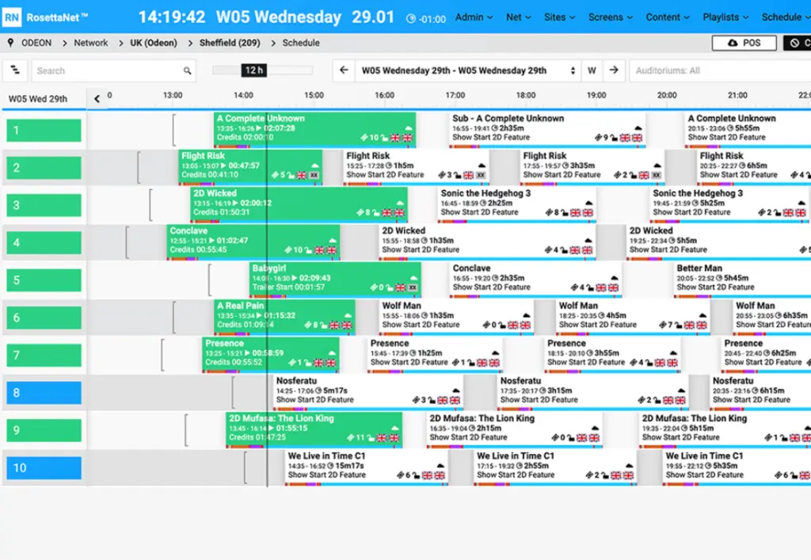Open the Presence 18:15 show
Viewport: 811px width, 560px height.
(612, 354)
